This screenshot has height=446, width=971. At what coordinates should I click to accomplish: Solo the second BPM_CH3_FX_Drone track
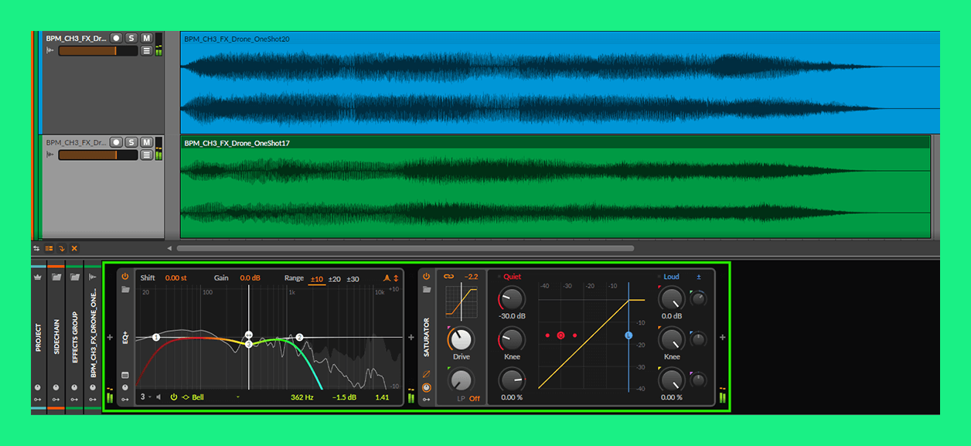[x=131, y=142]
